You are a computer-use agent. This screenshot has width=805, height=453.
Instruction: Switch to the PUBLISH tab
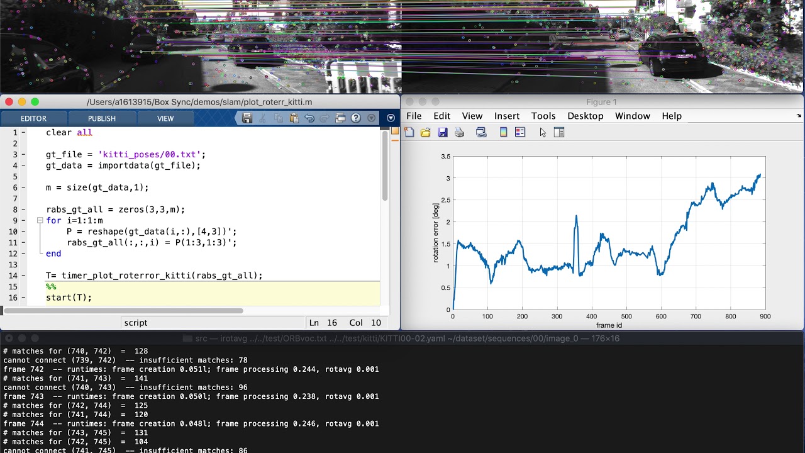coord(102,118)
